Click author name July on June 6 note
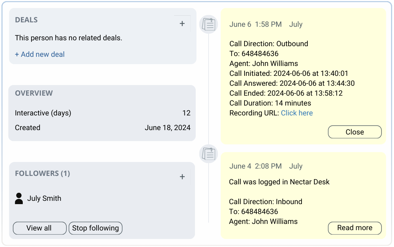The height and width of the screenshot is (247, 394). click(x=296, y=24)
